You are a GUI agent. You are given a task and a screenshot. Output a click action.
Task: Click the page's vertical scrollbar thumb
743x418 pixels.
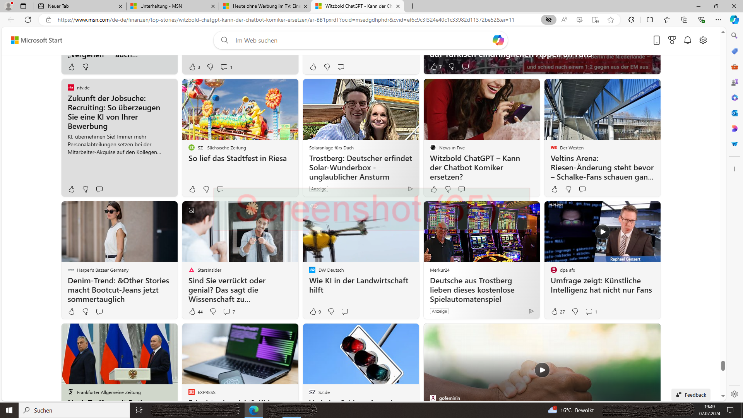[x=722, y=366]
